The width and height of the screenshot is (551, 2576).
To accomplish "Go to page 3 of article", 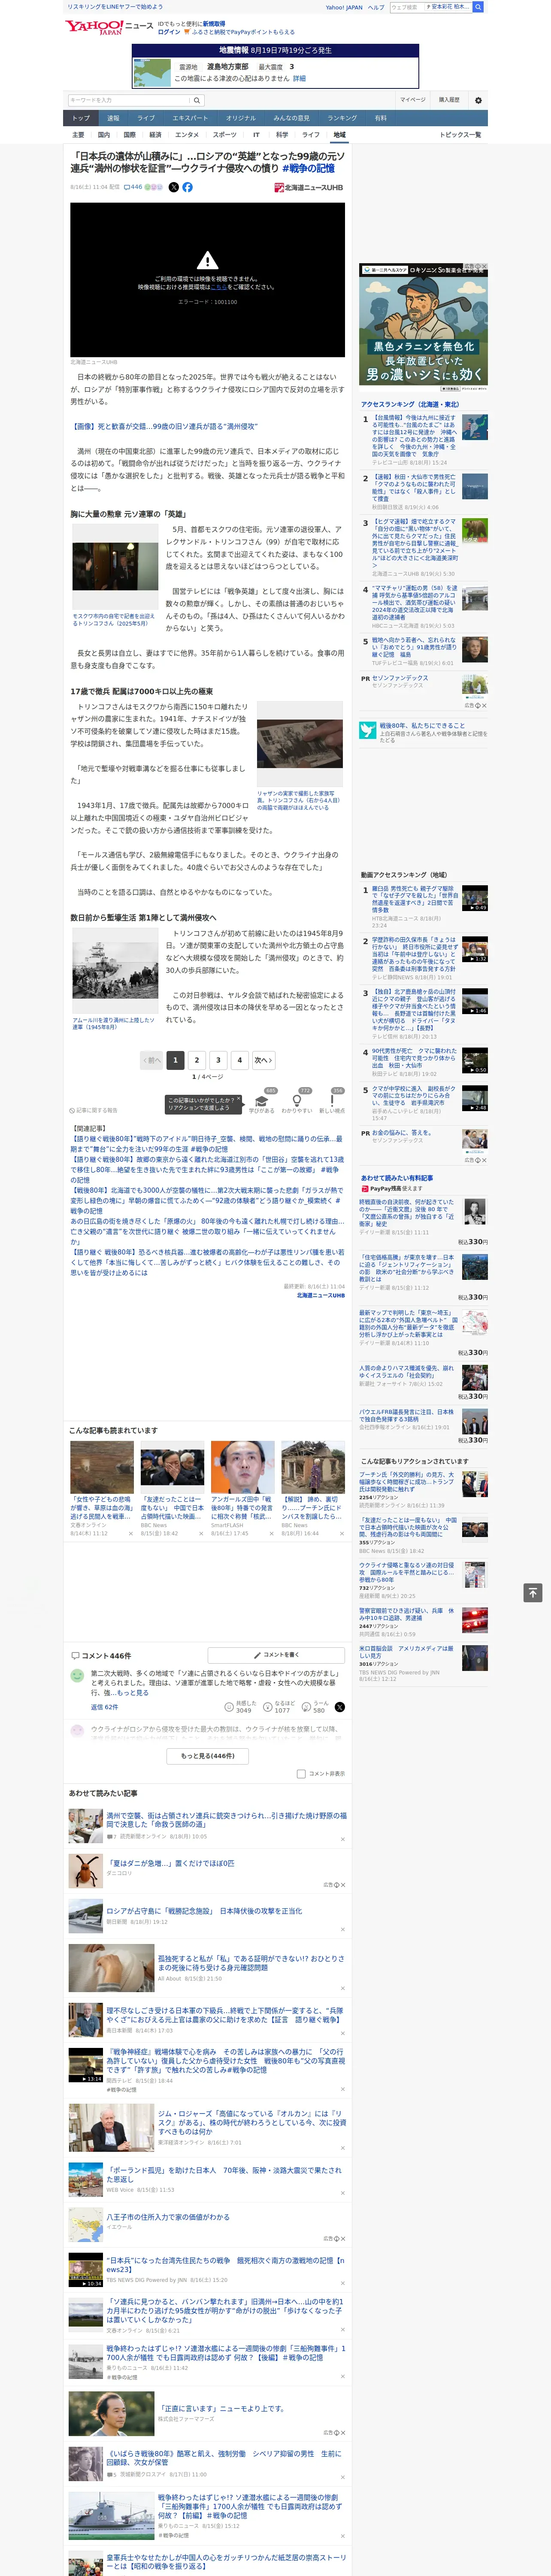I will 218,1060.
